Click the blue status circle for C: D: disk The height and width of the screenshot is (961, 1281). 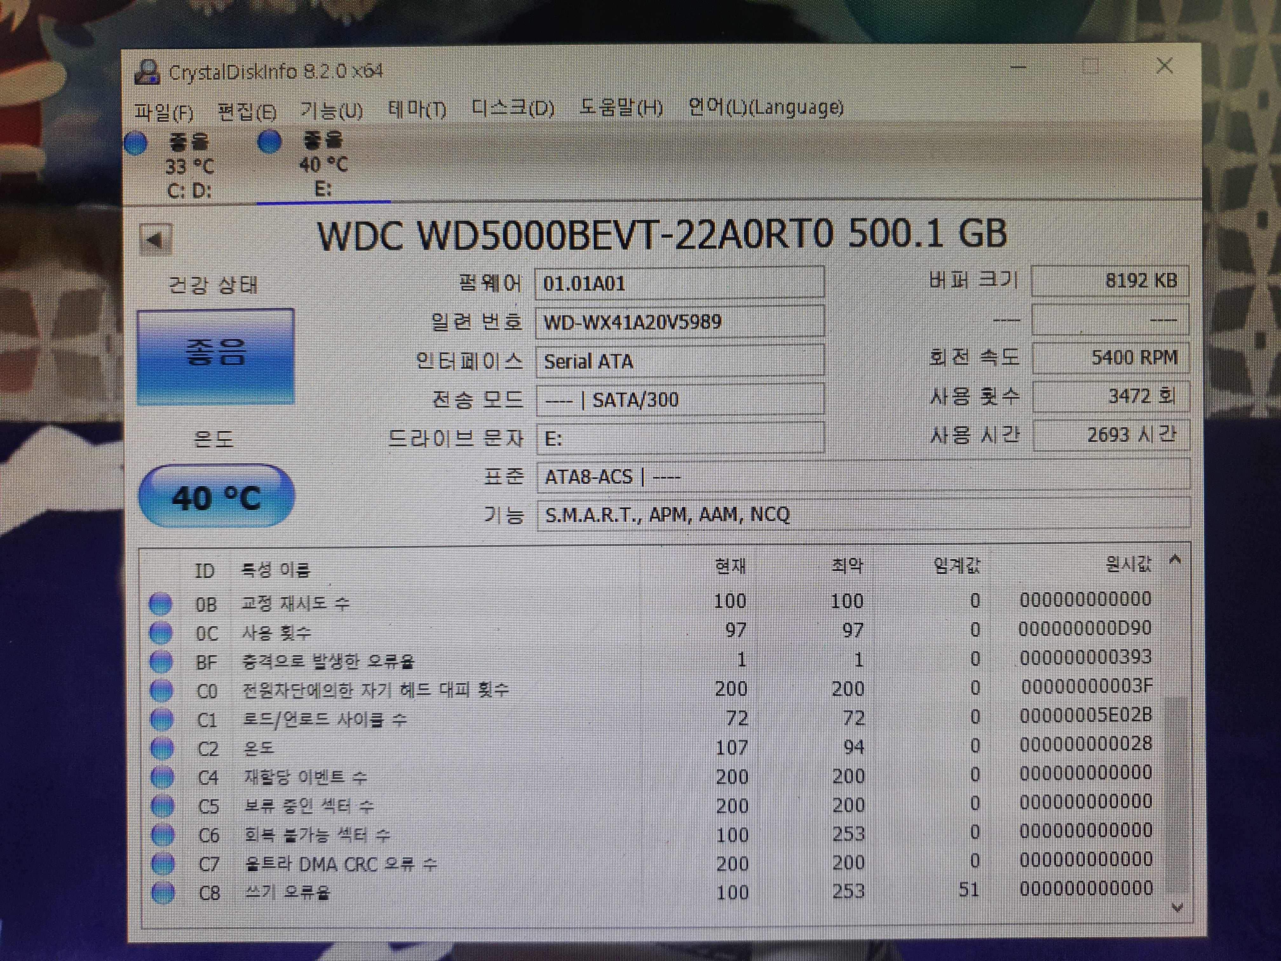136,144
